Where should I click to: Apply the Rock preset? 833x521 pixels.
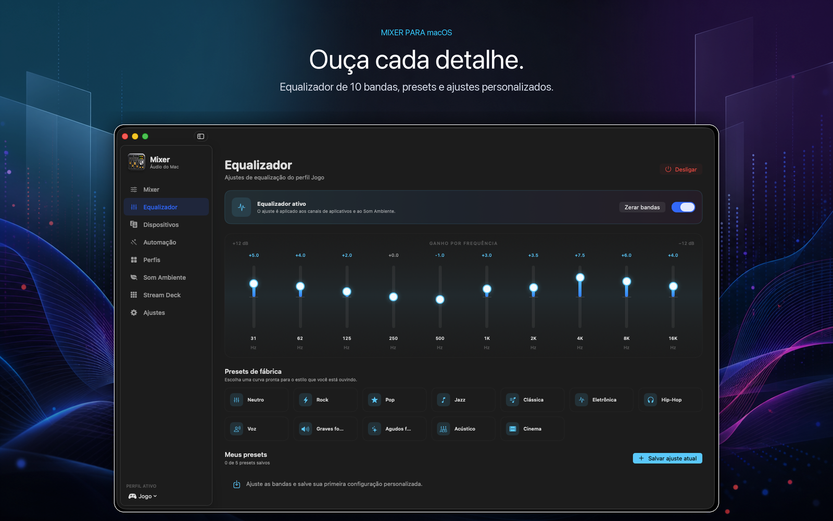pos(325,400)
